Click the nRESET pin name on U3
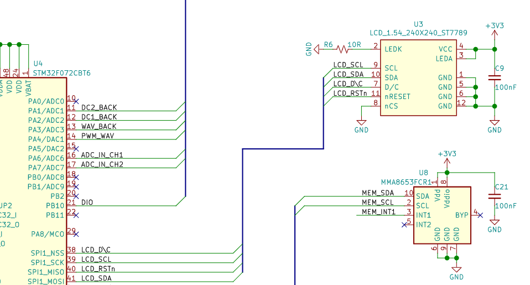This screenshot has height=285, width=530. (397, 97)
